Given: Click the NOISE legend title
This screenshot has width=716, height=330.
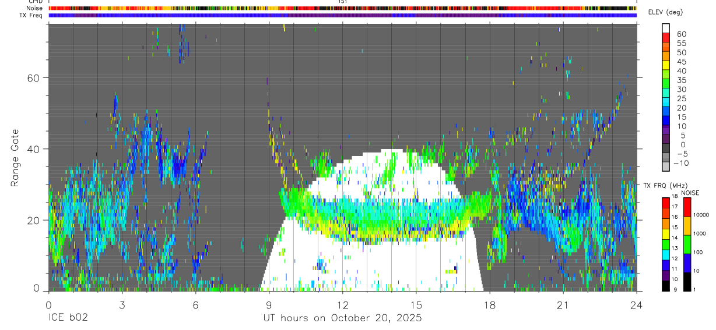Looking at the screenshot, I should click(690, 193).
